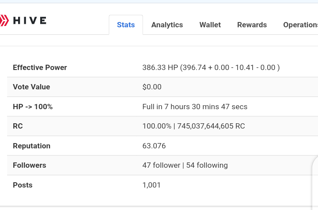Click the Effective Power label

click(40, 67)
